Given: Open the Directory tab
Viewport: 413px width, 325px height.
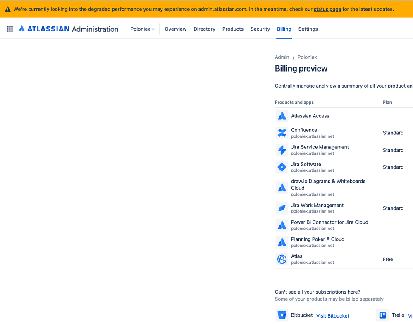Looking at the screenshot, I should pyautogui.click(x=204, y=29).
